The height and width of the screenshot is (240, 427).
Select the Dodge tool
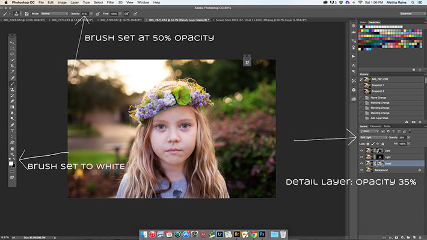12,118
